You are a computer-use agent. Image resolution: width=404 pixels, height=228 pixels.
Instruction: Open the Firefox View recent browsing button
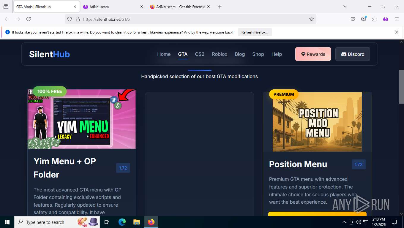tap(6, 7)
